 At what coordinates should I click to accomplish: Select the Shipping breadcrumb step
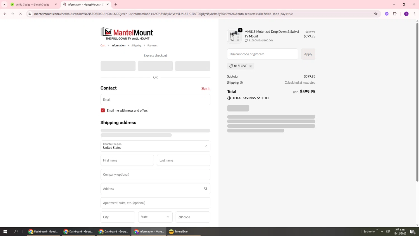(136, 46)
